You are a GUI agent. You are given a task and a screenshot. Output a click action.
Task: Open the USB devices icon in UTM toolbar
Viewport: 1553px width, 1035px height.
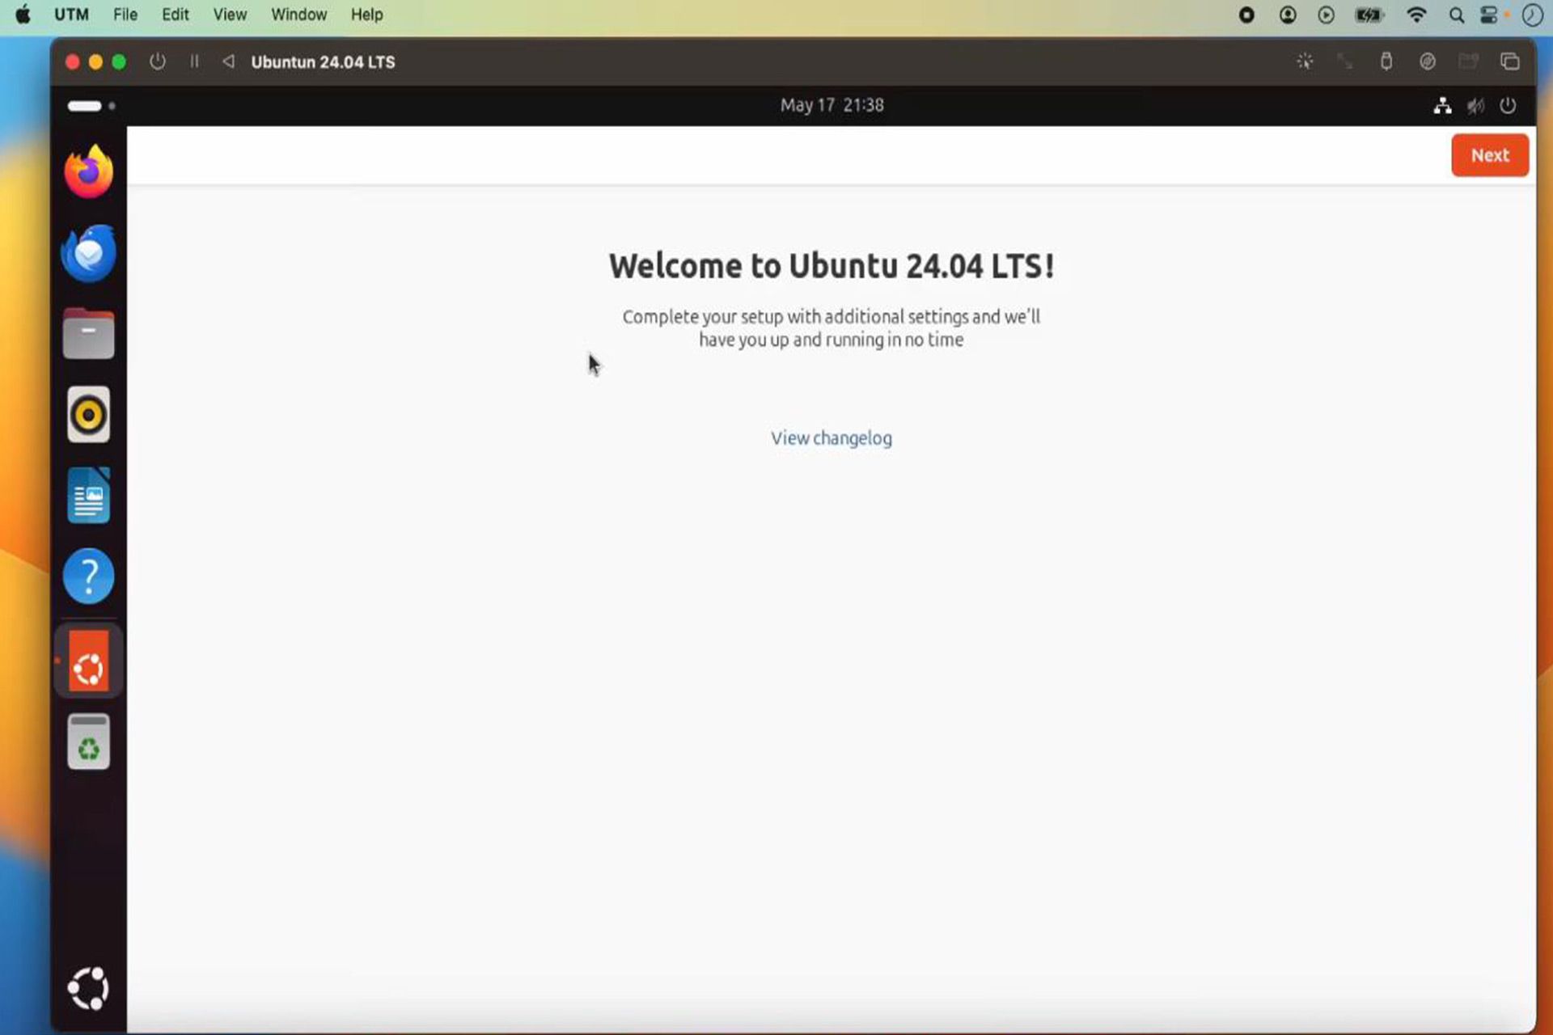(x=1386, y=61)
